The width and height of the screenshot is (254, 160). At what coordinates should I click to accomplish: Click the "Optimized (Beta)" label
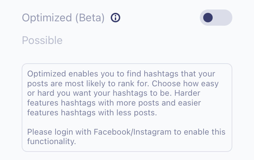(x=63, y=18)
